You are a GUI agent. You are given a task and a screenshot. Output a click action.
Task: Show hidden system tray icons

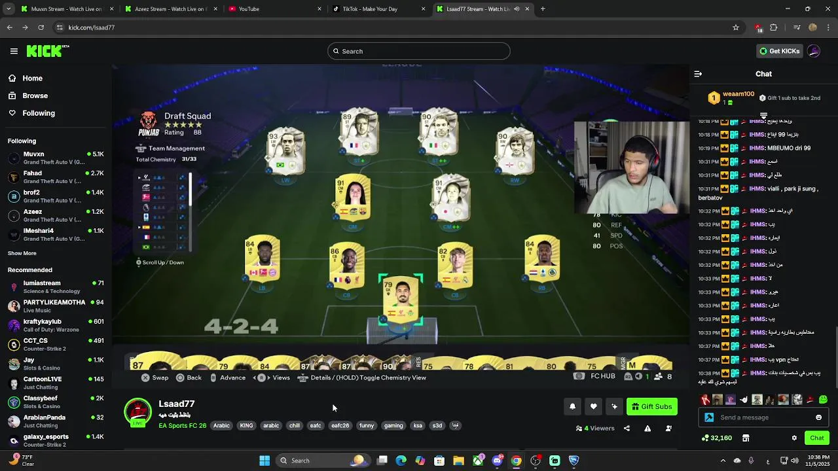[x=724, y=461]
